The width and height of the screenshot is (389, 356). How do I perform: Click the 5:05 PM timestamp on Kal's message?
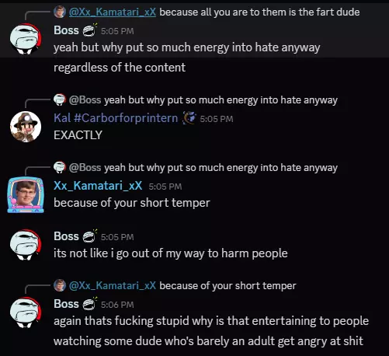click(217, 119)
